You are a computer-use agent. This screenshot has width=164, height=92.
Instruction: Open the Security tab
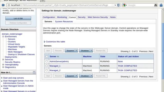(81, 17)
